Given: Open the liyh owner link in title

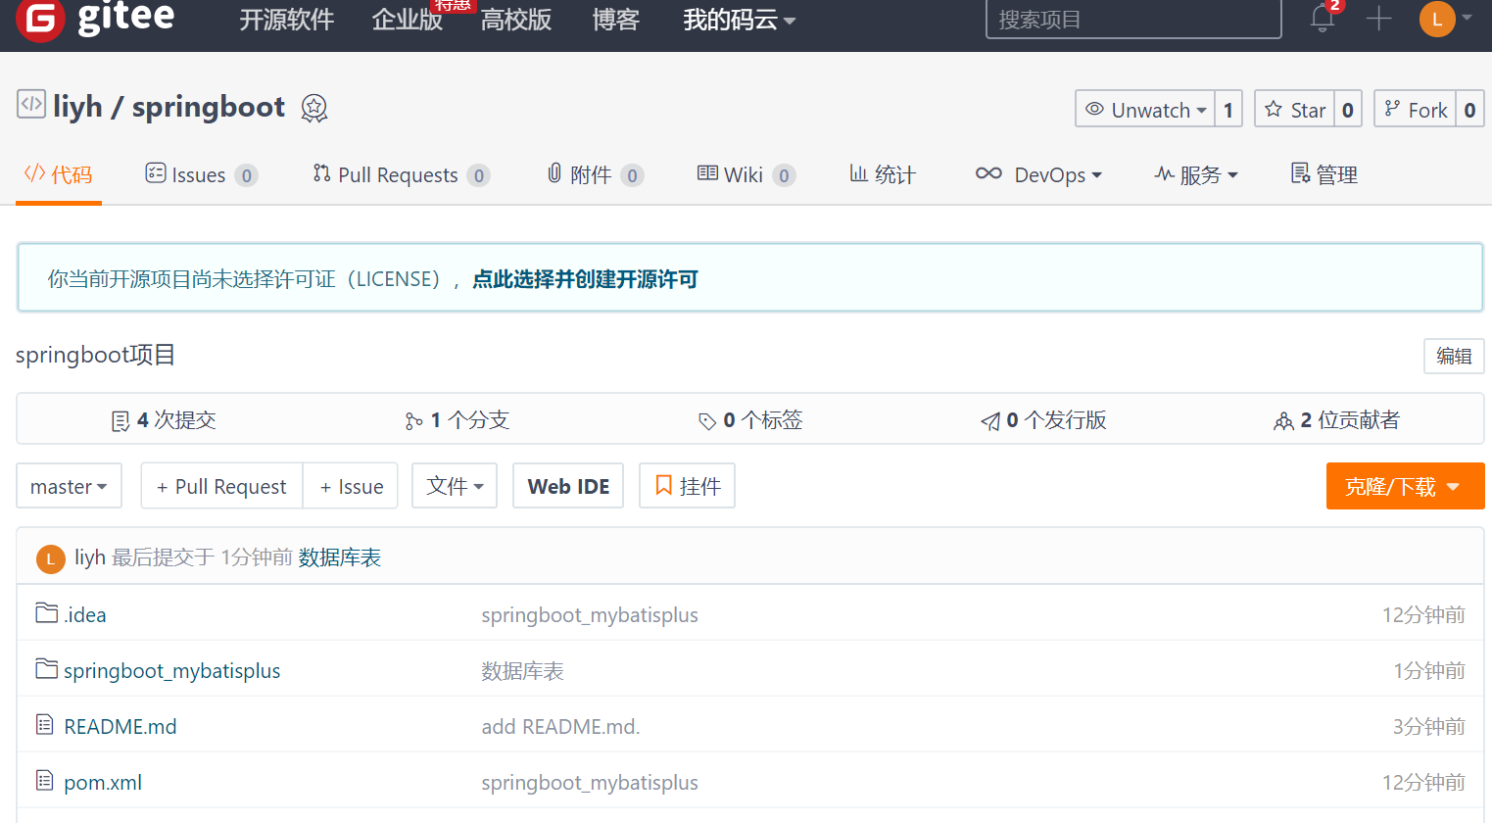Looking at the screenshot, I should (x=77, y=106).
